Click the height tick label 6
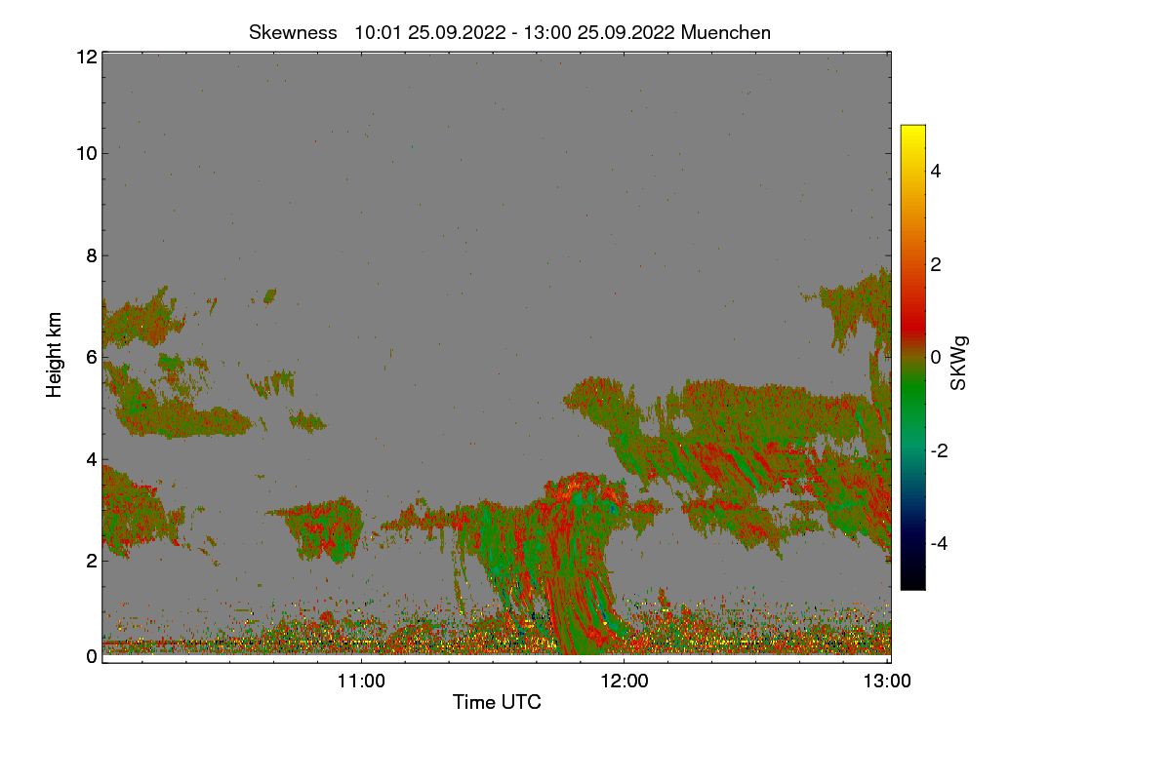Image resolution: width=1171 pixels, height=780 pixels. coord(92,358)
